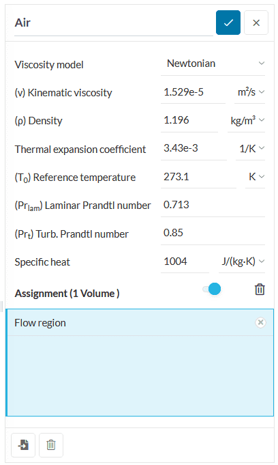Open the m²/s unit dropdown for kinematic viscosity
Screen dimensions: 278x465
(x=249, y=92)
